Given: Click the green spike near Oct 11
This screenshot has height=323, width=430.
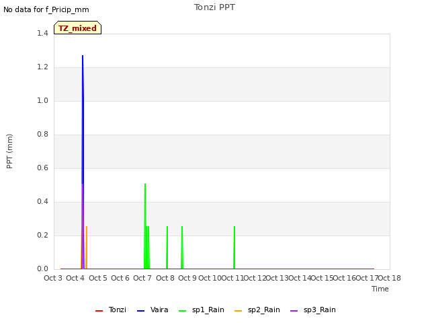Looking at the screenshot, I should tap(234, 248).
